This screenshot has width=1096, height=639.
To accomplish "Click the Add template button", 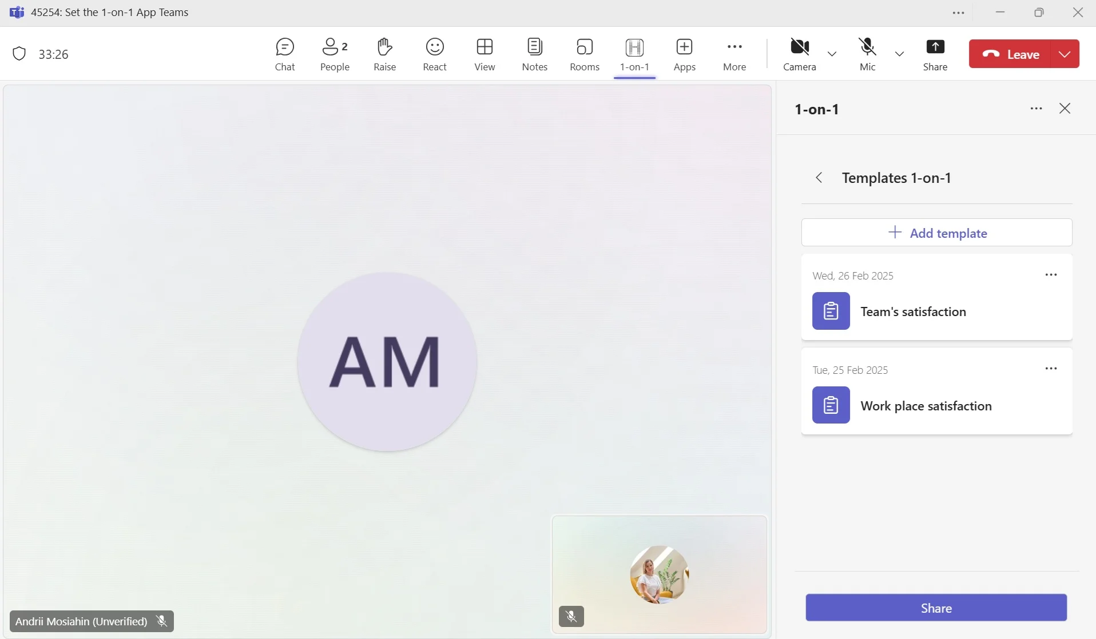I will click(x=936, y=233).
